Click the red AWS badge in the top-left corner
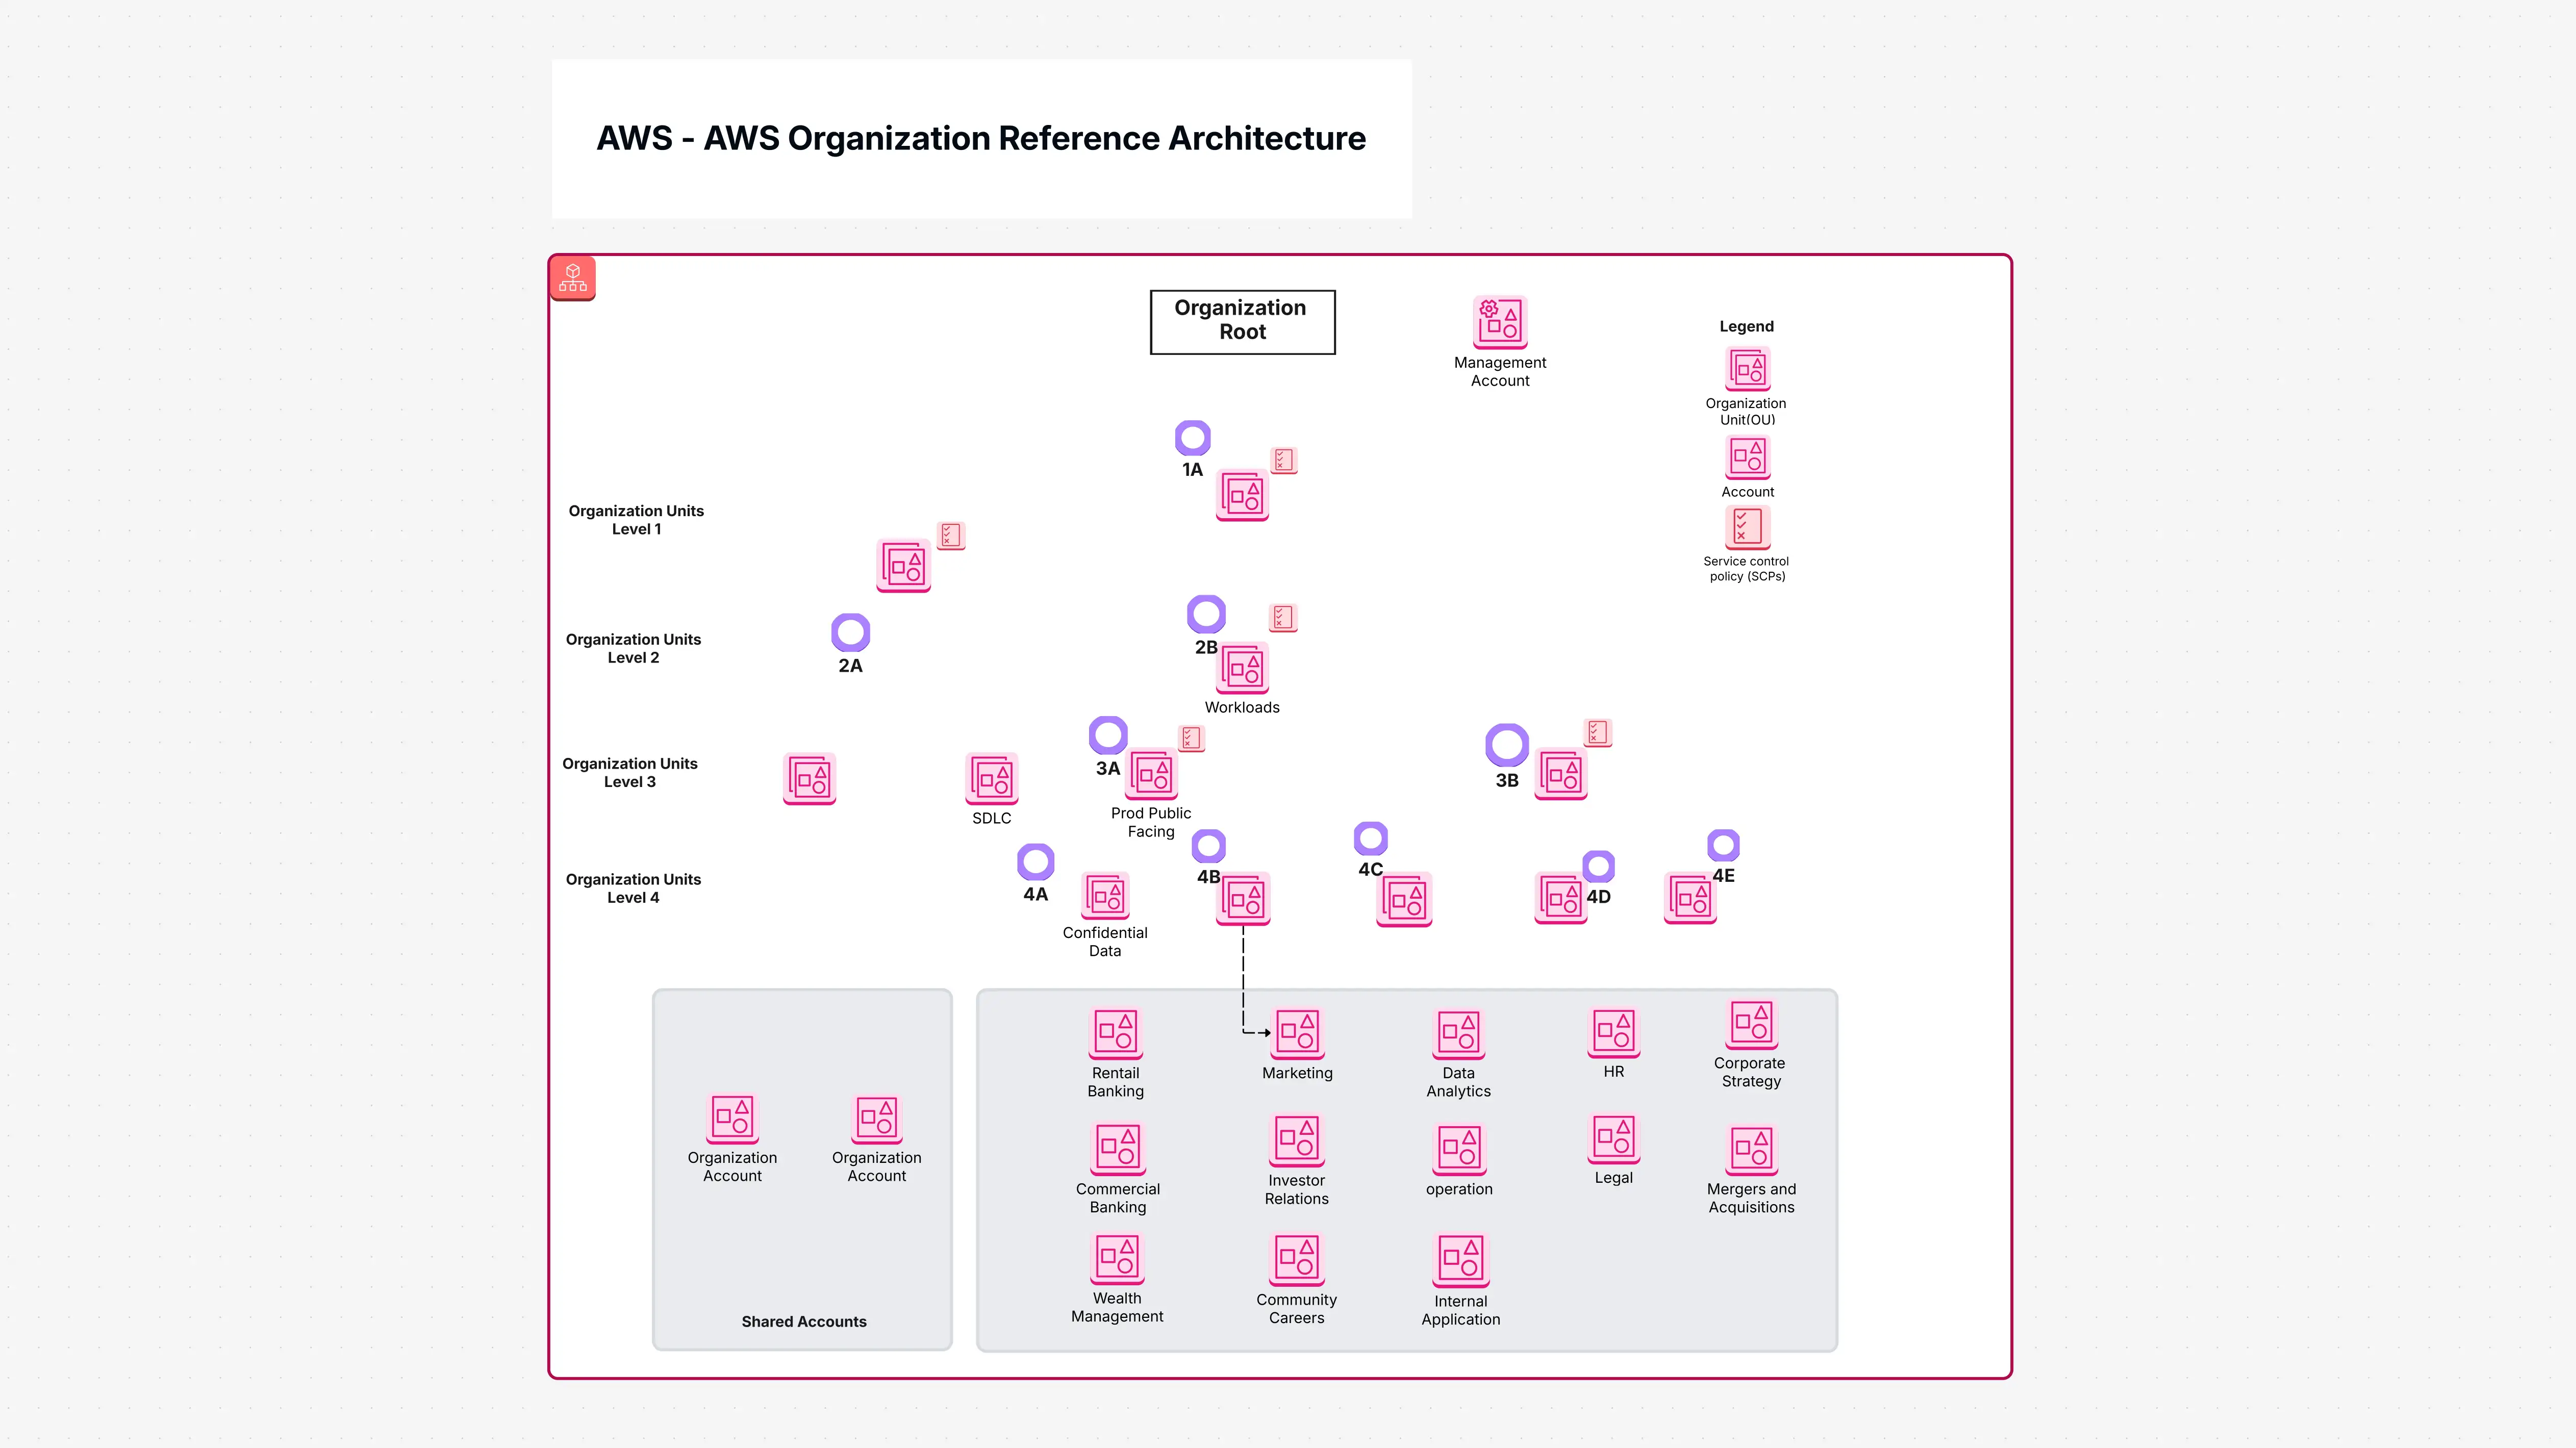 572,277
